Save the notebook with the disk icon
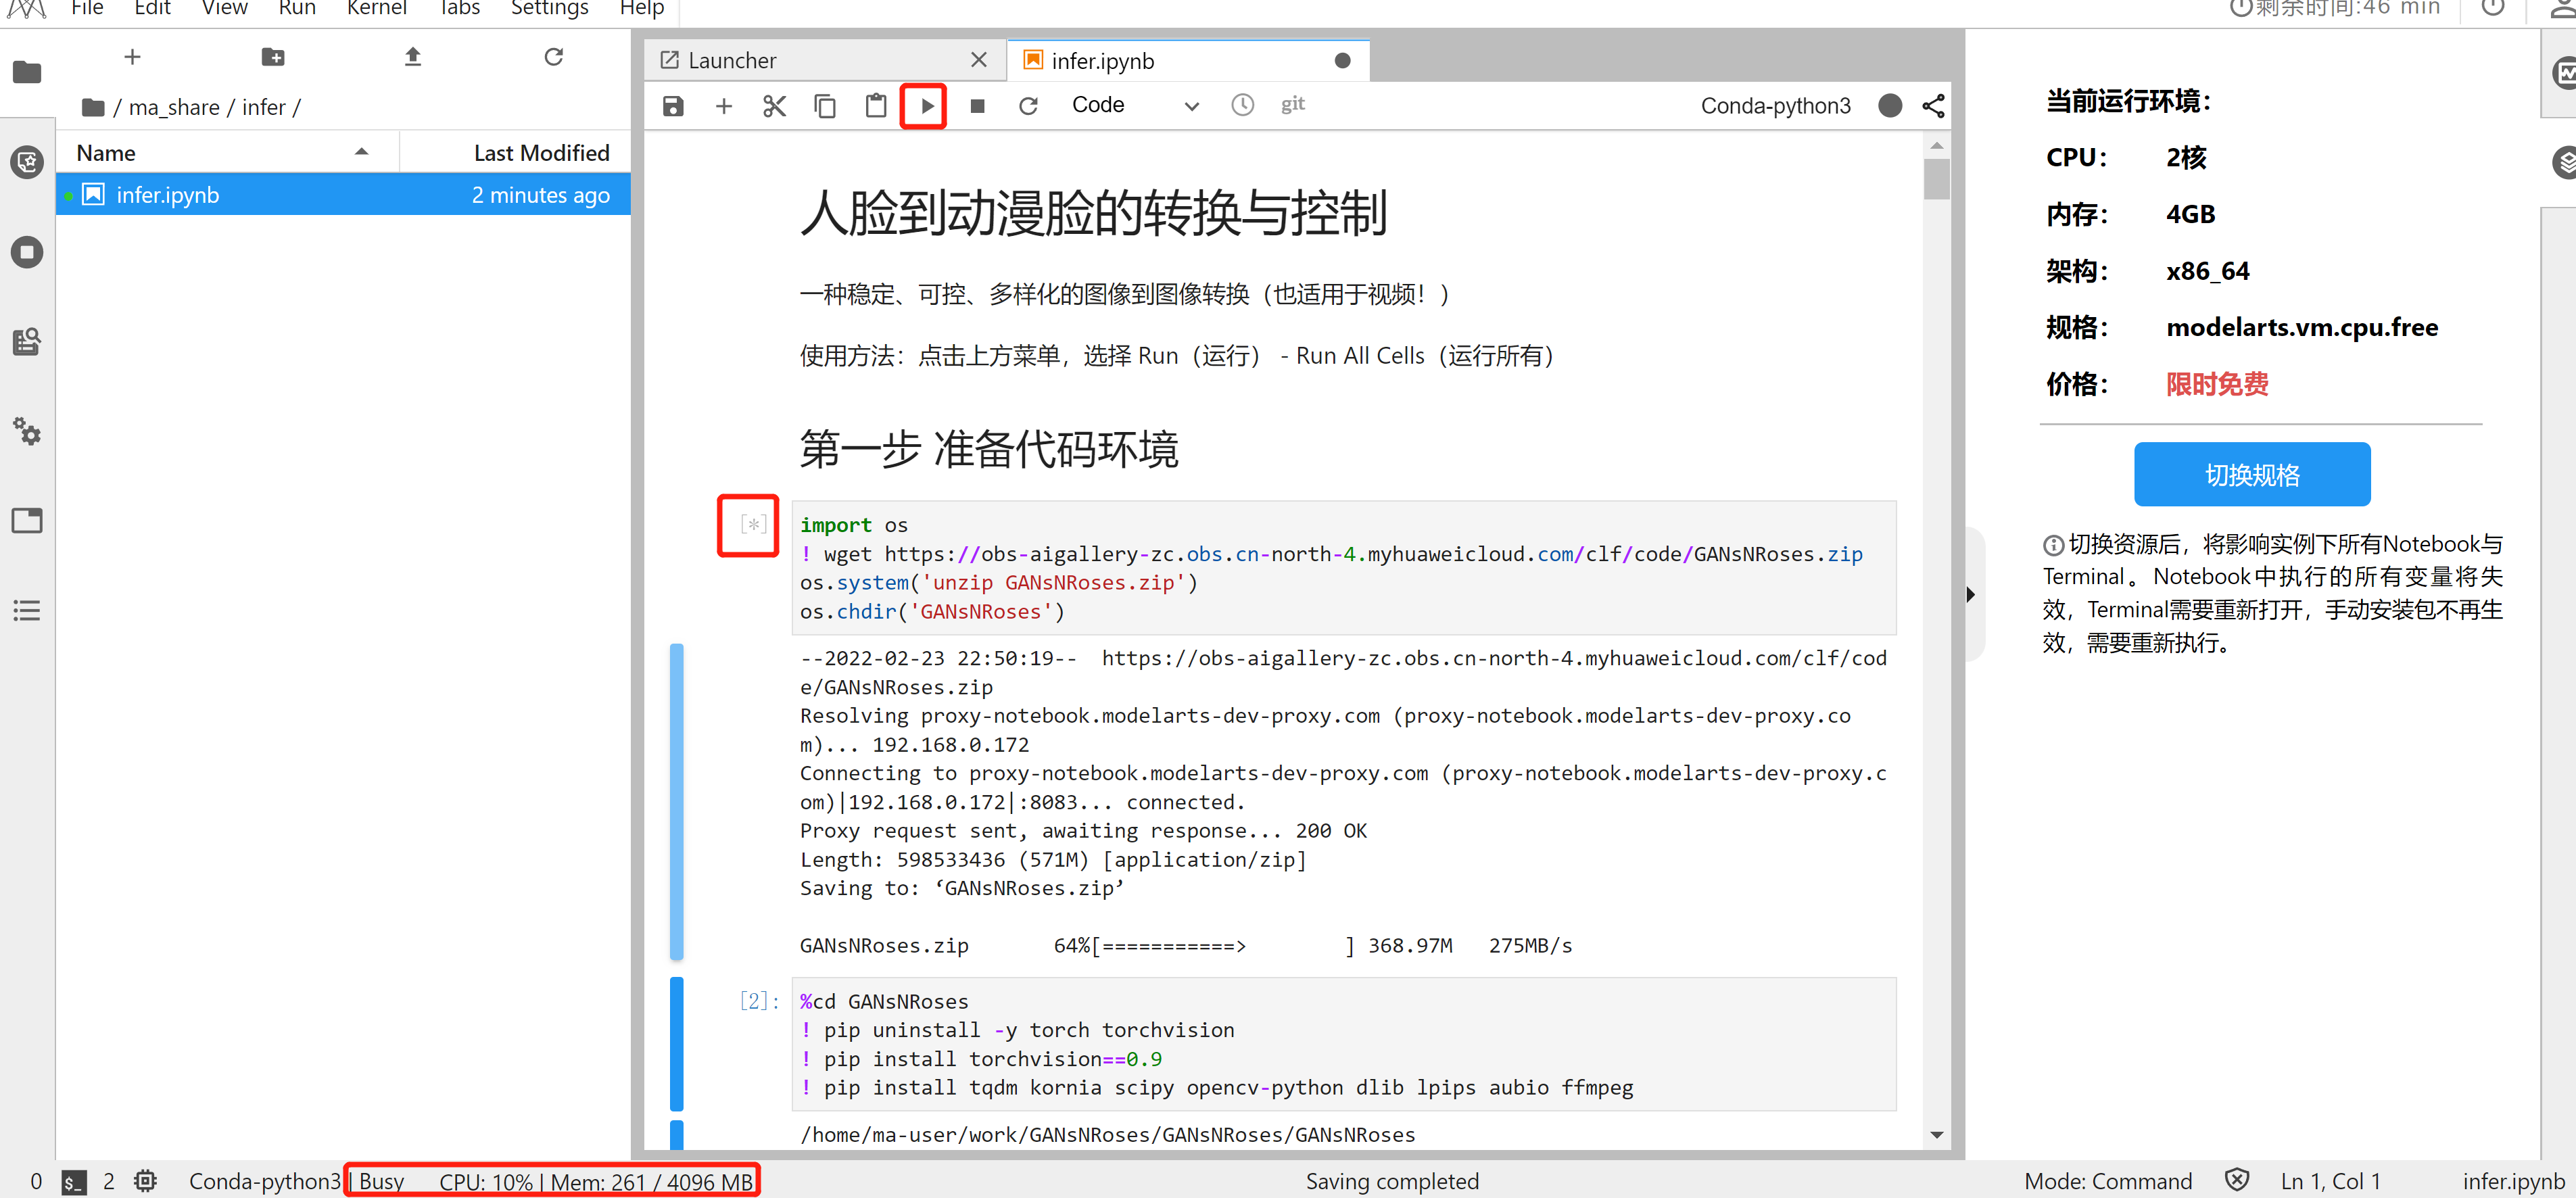 click(673, 106)
